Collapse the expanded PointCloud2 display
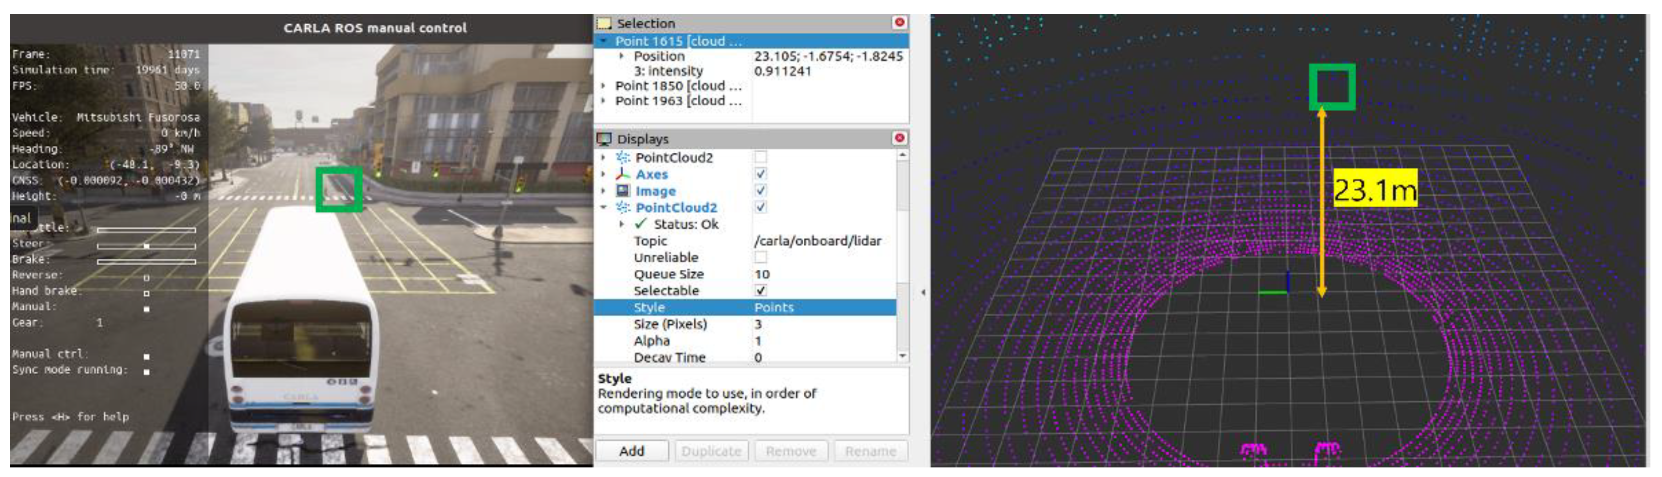The height and width of the screenshot is (477, 1662). tap(603, 208)
